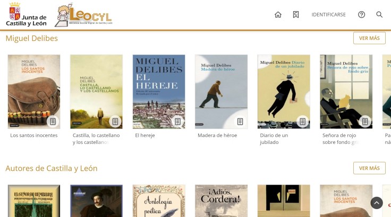
Task: Open El Señor de Bembibre cover
Action: click(34, 201)
